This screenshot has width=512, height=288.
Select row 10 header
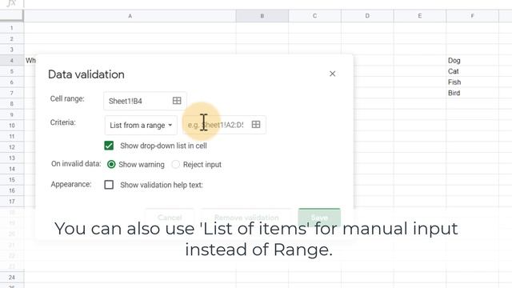pyautogui.click(x=12, y=126)
